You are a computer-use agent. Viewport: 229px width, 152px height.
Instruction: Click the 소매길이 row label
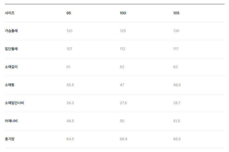pos(11,67)
